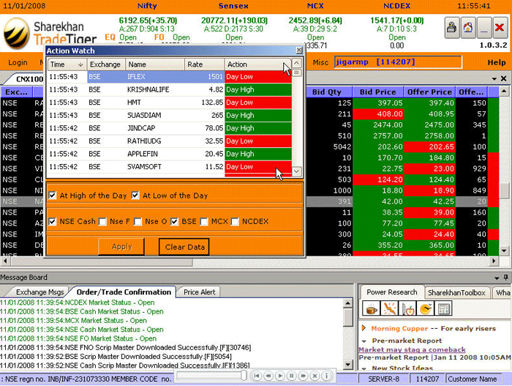Click the Bid Price column header

(x=378, y=92)
